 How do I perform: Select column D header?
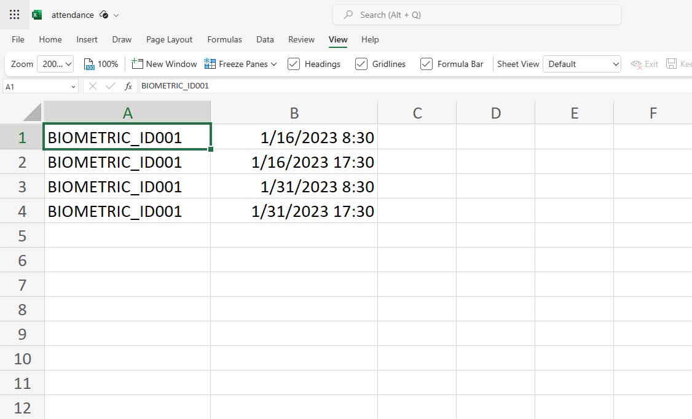[495, 113]
